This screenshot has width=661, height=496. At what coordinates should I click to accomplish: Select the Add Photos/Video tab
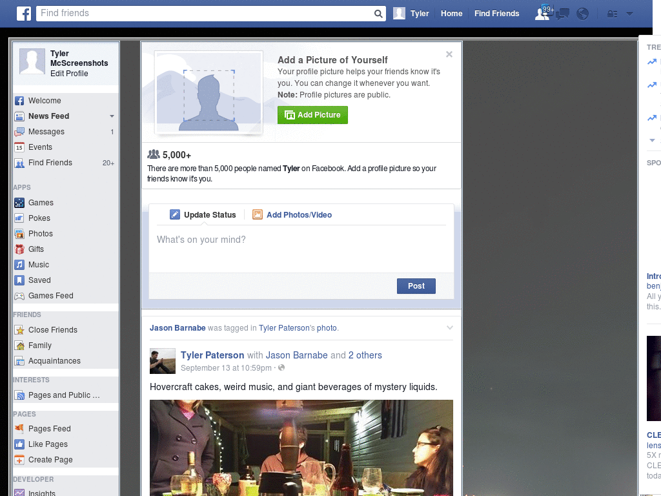292,214
